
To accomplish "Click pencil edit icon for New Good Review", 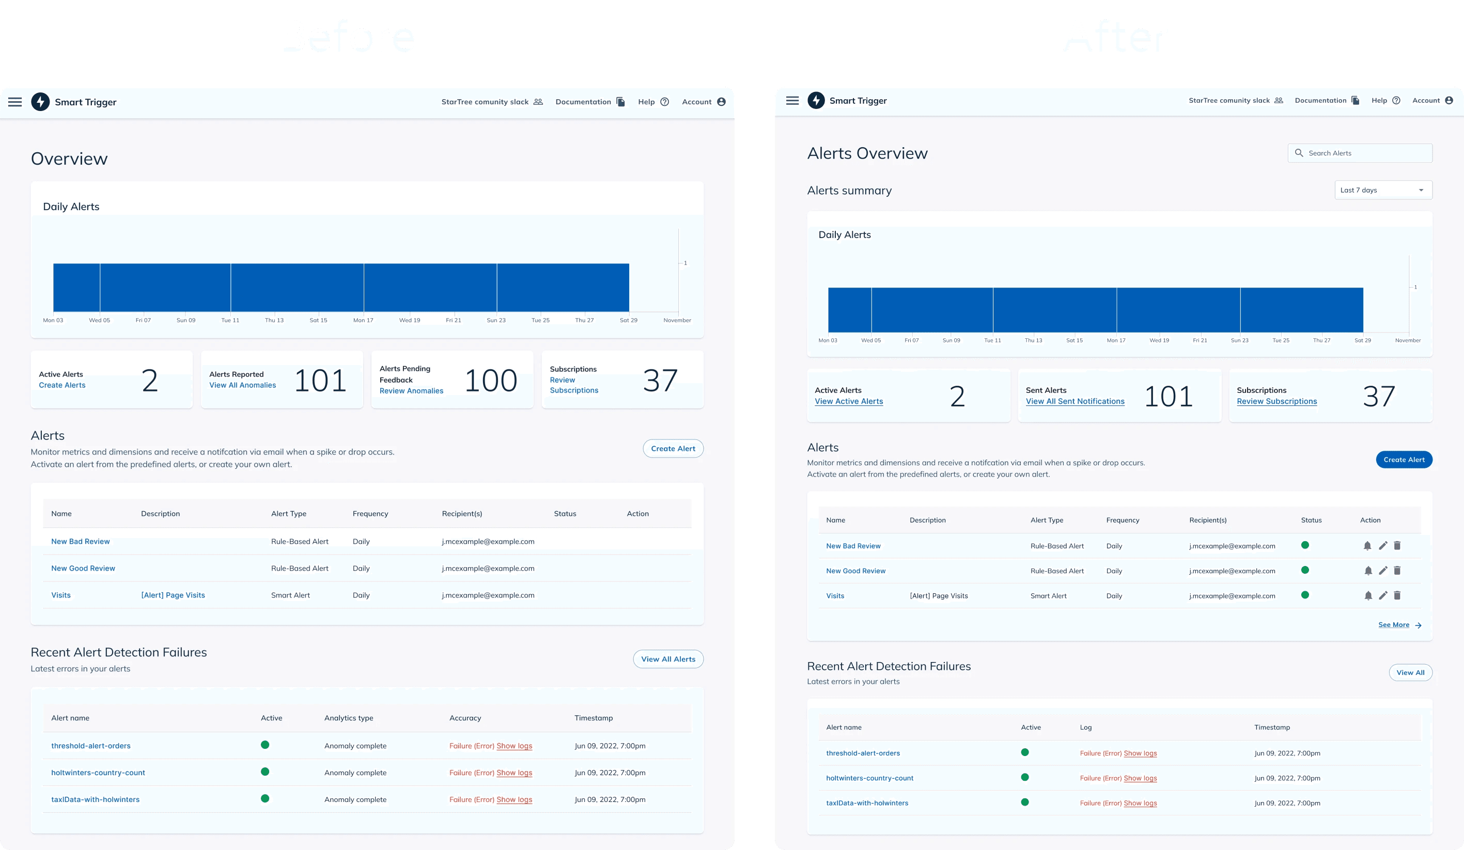I will click(1383, 571).
